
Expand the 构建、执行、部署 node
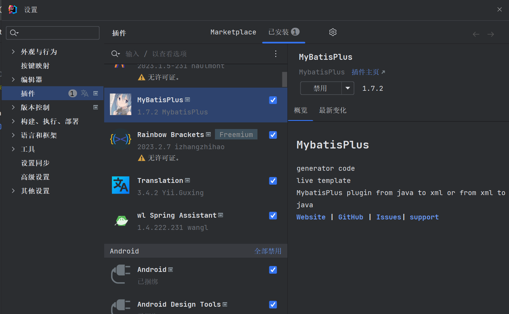(13, 121)
